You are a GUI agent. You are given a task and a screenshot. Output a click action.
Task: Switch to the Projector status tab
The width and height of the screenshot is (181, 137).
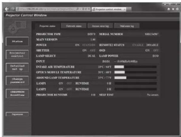(x=47, y=26)
